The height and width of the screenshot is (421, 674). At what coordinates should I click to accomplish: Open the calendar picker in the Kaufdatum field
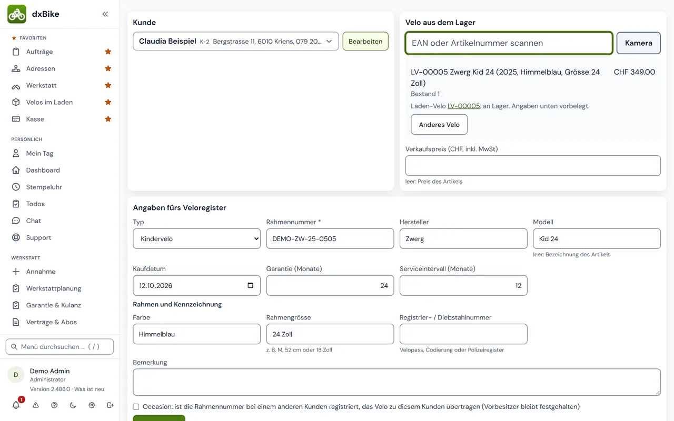point(250,285)
